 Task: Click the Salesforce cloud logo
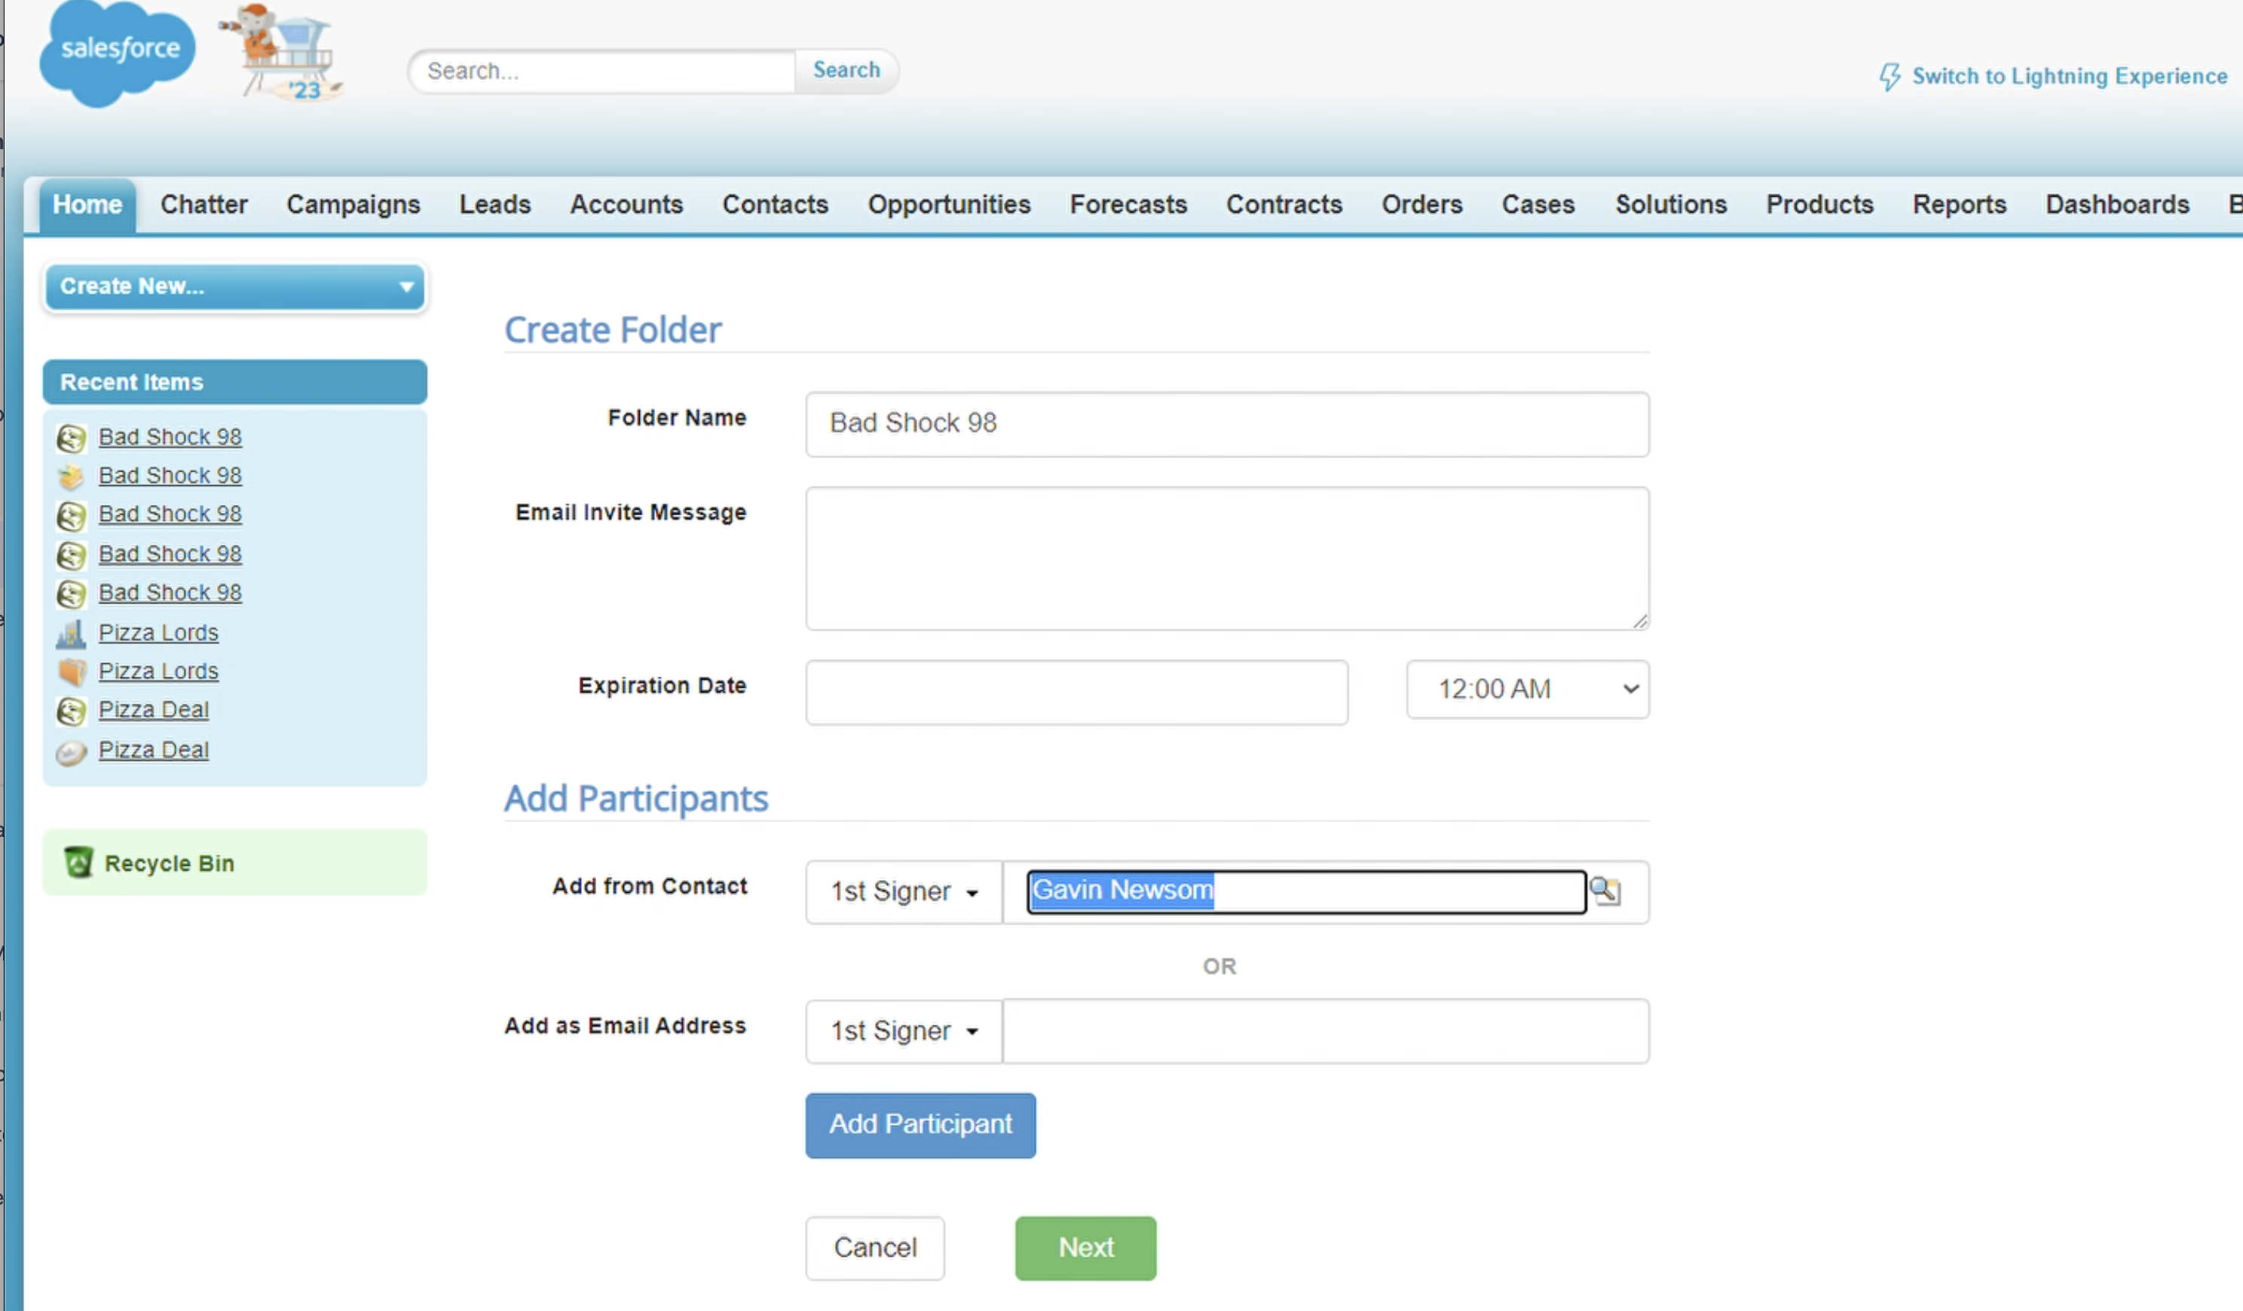click(x=118, y=53)
